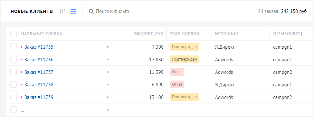Click the gray dot in the Заказ #11739 row
The height and width of the screenshot is (117, 314).
tap(108, 97)
